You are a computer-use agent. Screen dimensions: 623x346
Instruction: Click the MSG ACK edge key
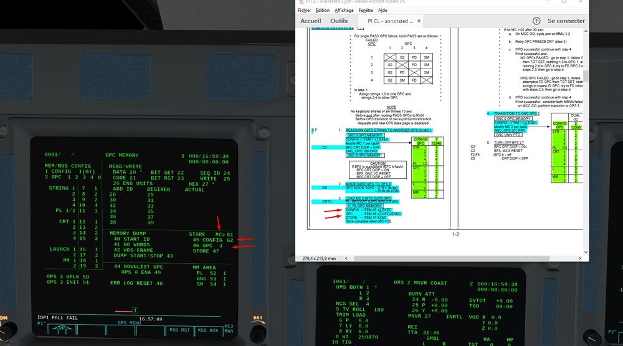[208, 330]
